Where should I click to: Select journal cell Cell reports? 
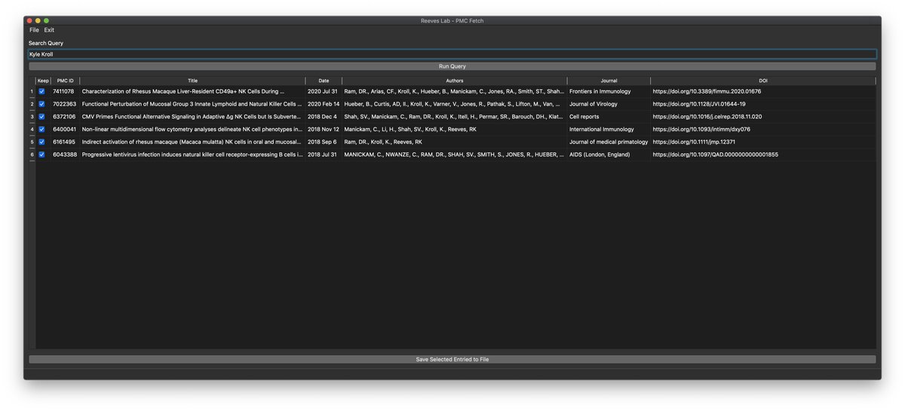(x=609, y=117)
